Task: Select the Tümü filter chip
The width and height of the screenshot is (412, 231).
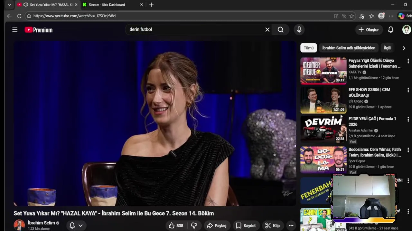Action: pyautogui.click(x=308, y=48)
